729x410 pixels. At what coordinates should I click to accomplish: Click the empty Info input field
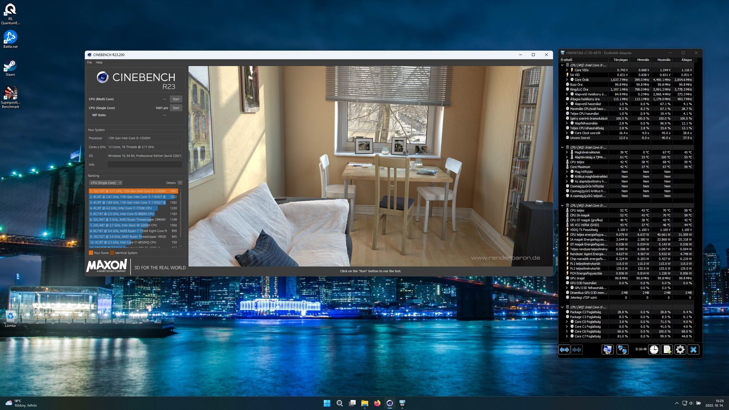[x=145, y=165]
